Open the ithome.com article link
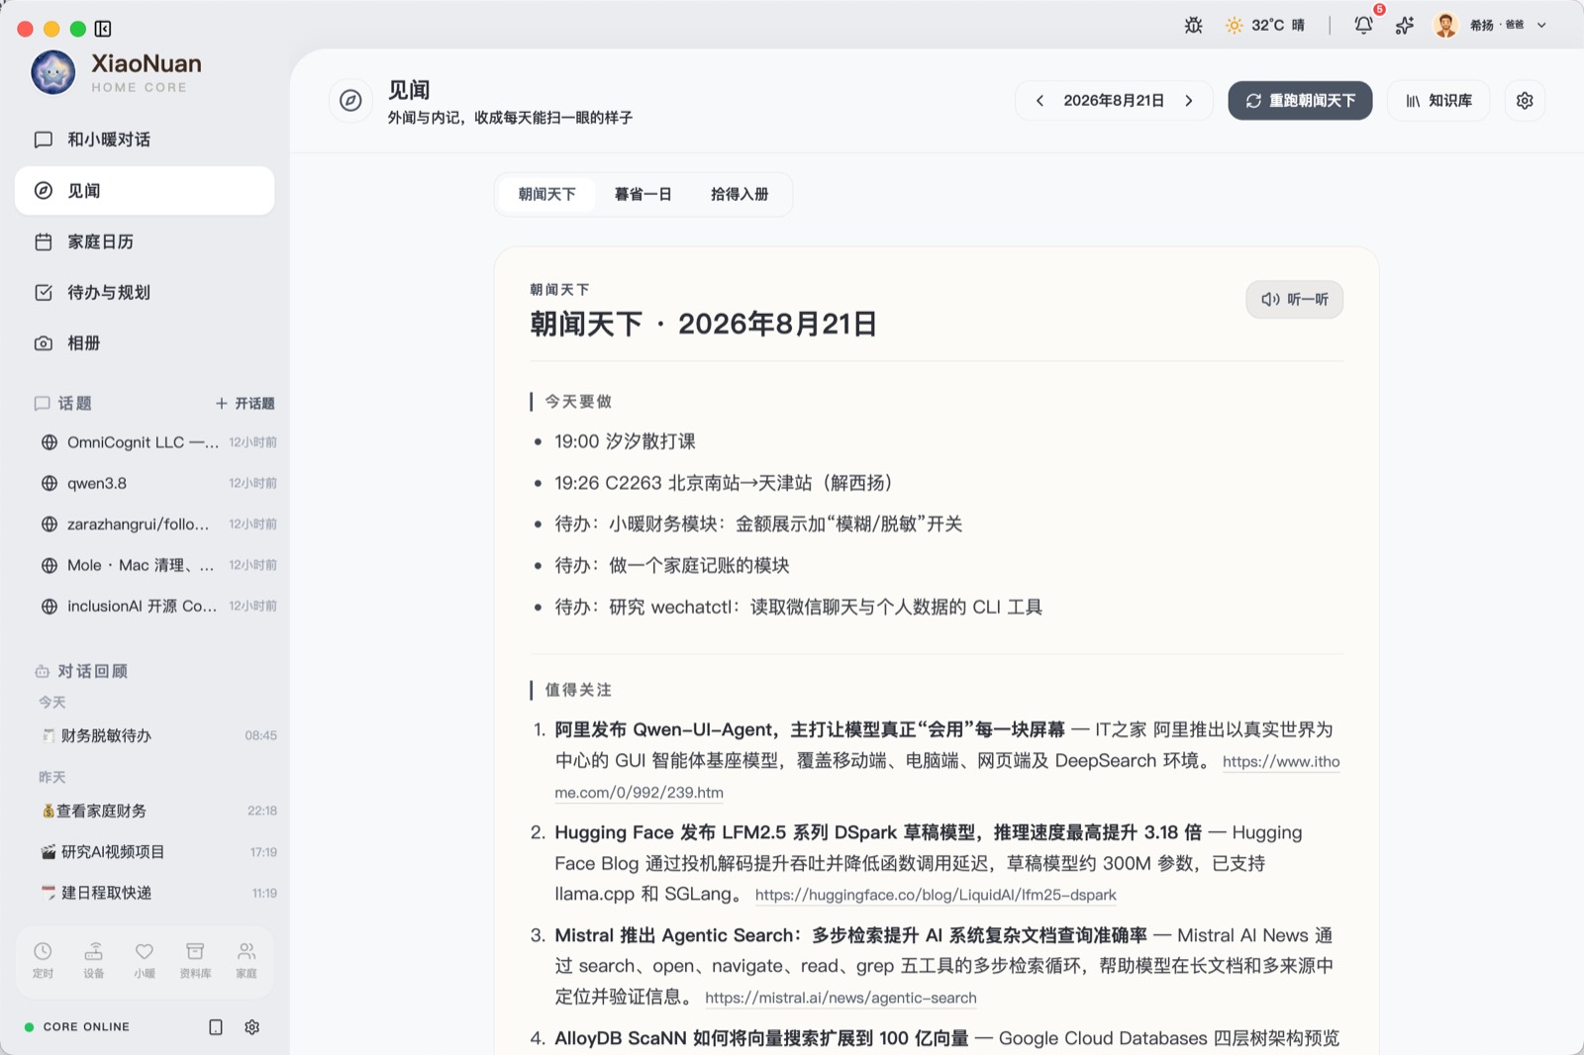1584x1055 pixels. (x=1281, y=762)
